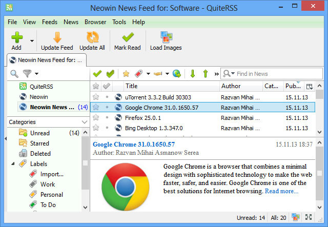Star the uTorrent 3.3.2 news item
This screenshot has height=227, width=328.
(x=96, y=97)
